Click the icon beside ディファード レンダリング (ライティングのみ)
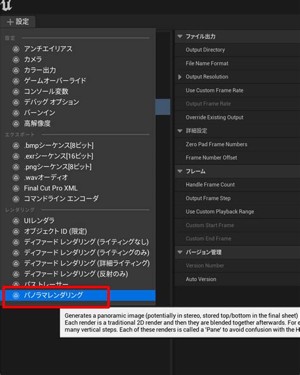This screenshot has width=300, height=375. pyautogui.click(x=16, y=253)
